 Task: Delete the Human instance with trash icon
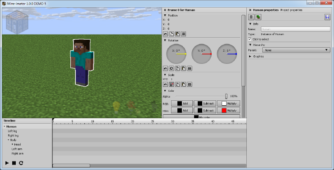point(251,17)
